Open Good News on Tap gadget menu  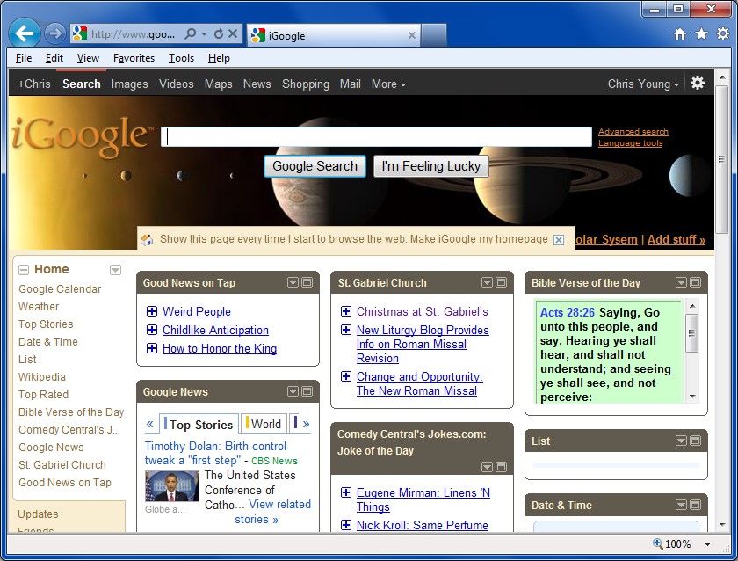293,282
